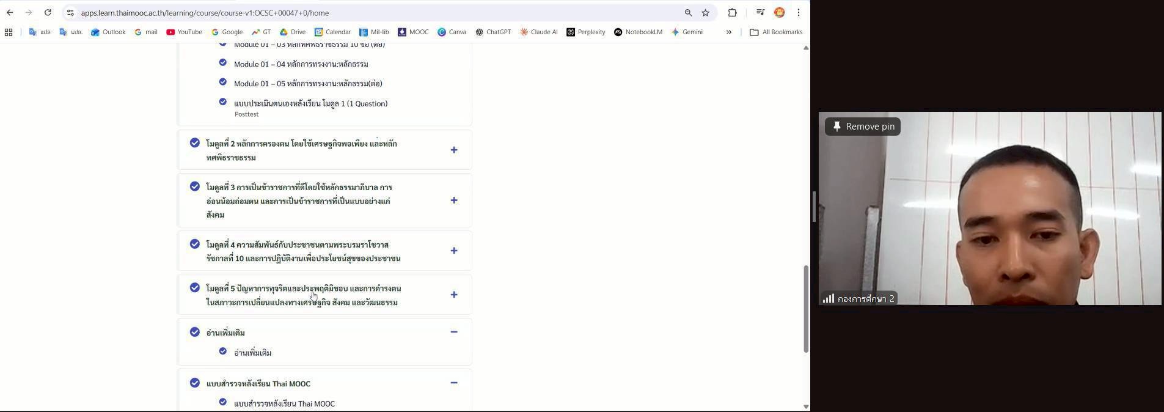Expand โมดูลที่ 3 section with plus icon
Image resolution: width=1164 pixels, height=412 pixels.
pos(454,200)
